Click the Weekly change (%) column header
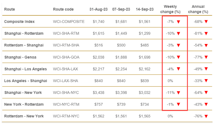This screenshot has height=129, width=217. tap(170, 9)
